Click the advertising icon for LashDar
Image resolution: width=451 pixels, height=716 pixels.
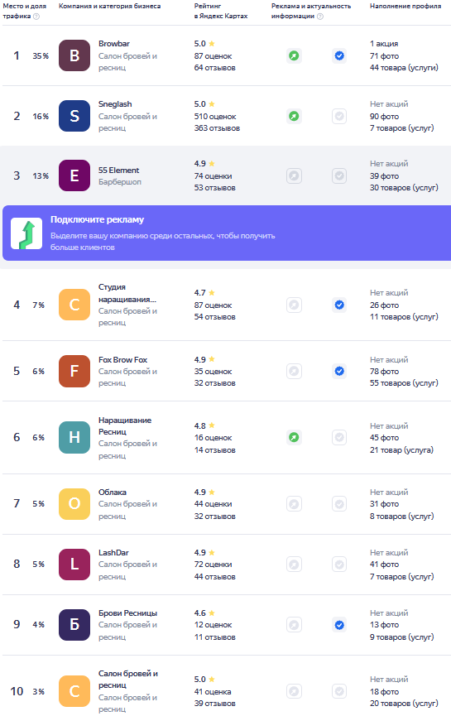click(294, 564)
